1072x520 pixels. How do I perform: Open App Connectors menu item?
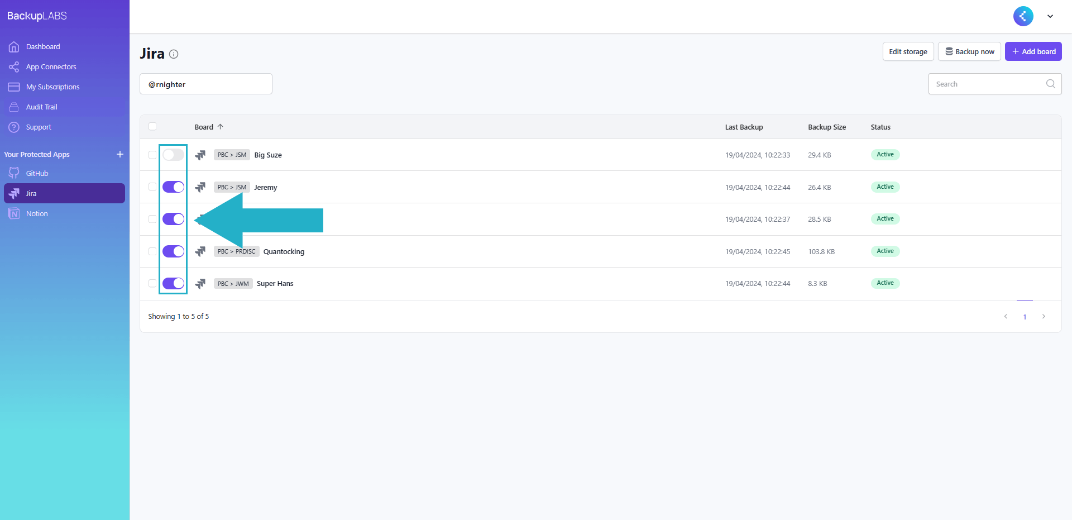(x=64, y=67)
